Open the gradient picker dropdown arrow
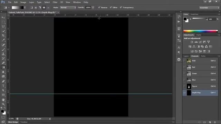This screenshot has width=221, height=124. click(25, 8)
